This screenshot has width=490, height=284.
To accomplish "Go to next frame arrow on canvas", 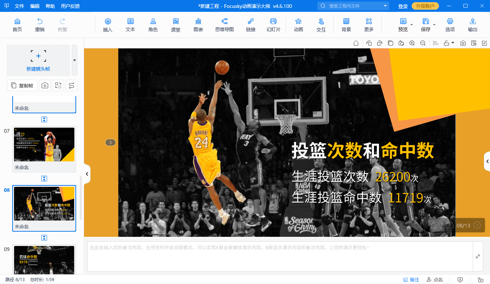I will [477, 225].
